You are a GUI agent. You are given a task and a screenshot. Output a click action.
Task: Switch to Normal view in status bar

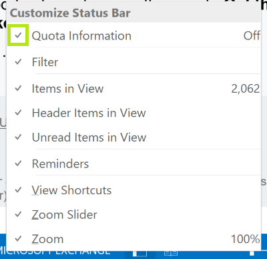coord(140,254)
